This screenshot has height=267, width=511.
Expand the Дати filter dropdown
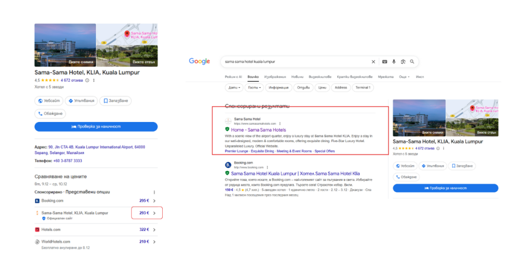coord(234,88)
